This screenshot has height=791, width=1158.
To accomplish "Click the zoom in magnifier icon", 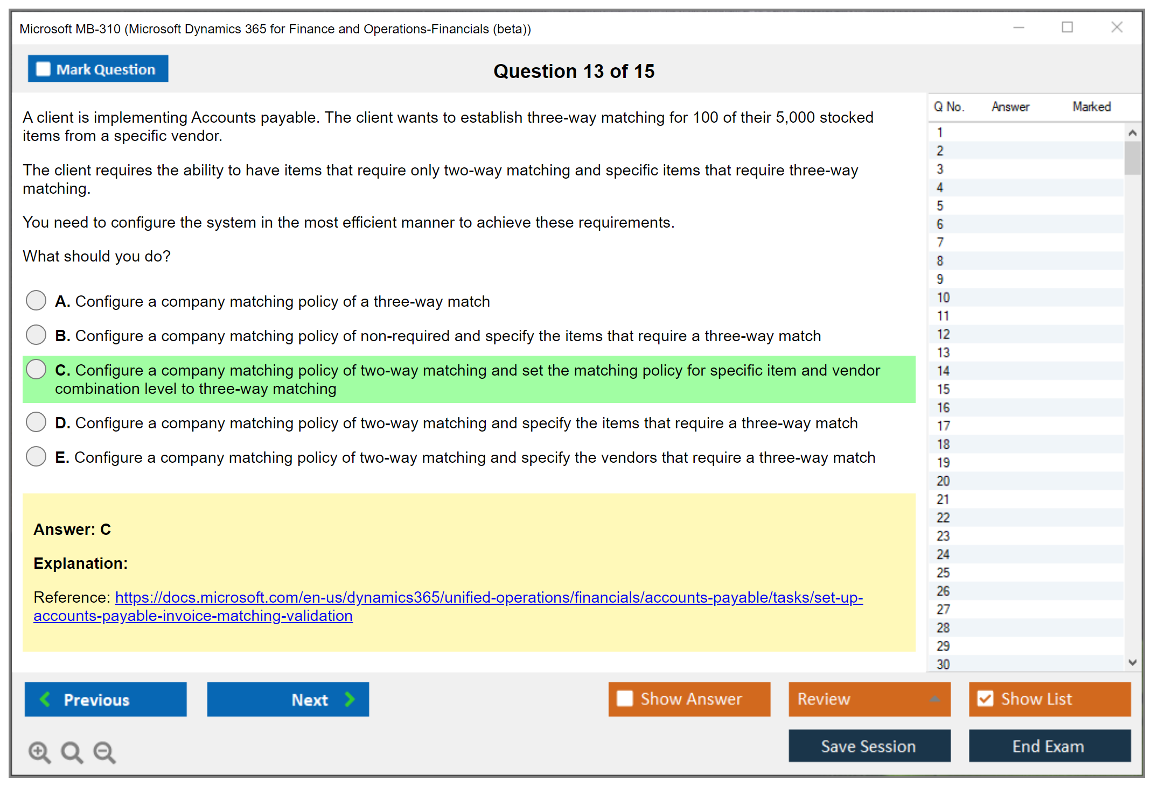I will coord(39,752).
